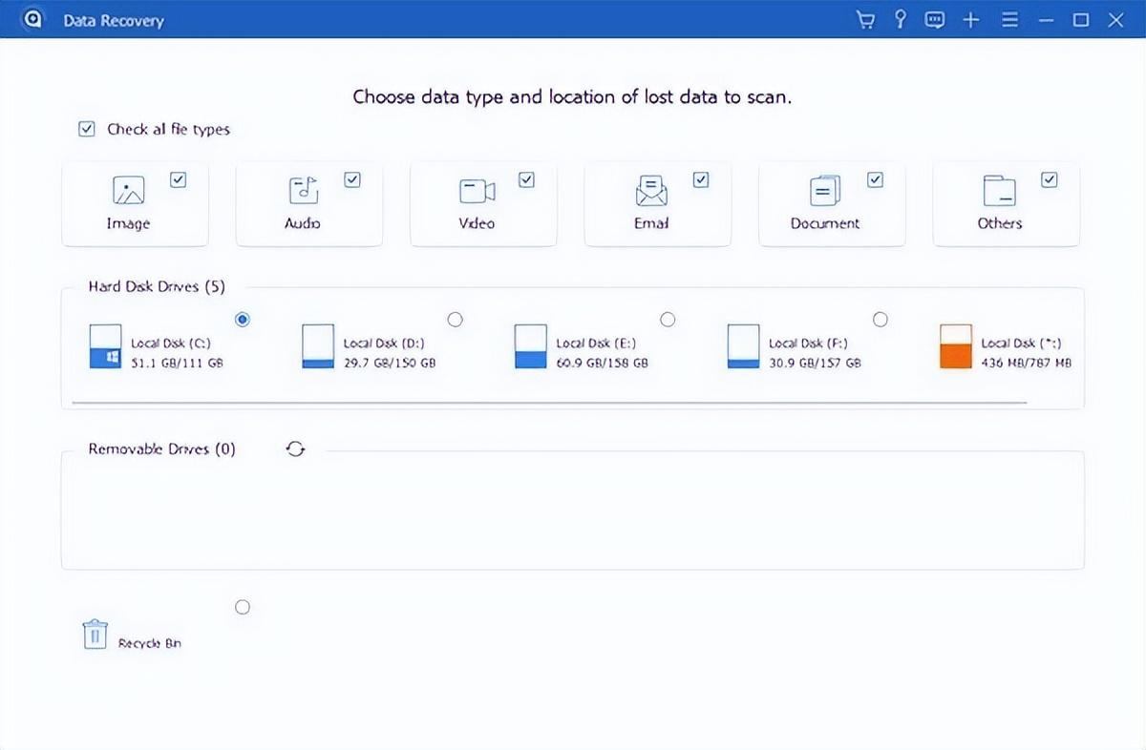The image size is (1146, 750).
Task: Click the key register icon
Action: [x=900, y=20]
